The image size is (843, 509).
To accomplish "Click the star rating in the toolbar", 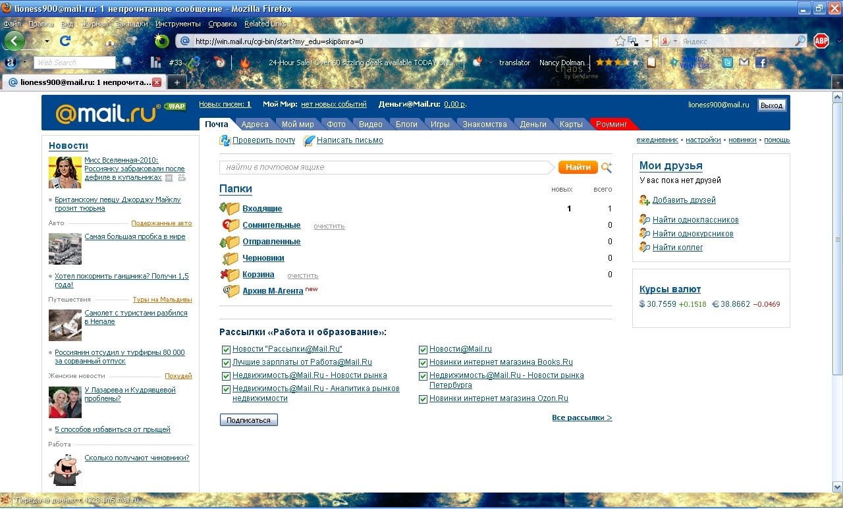I will tap(618, 63).
